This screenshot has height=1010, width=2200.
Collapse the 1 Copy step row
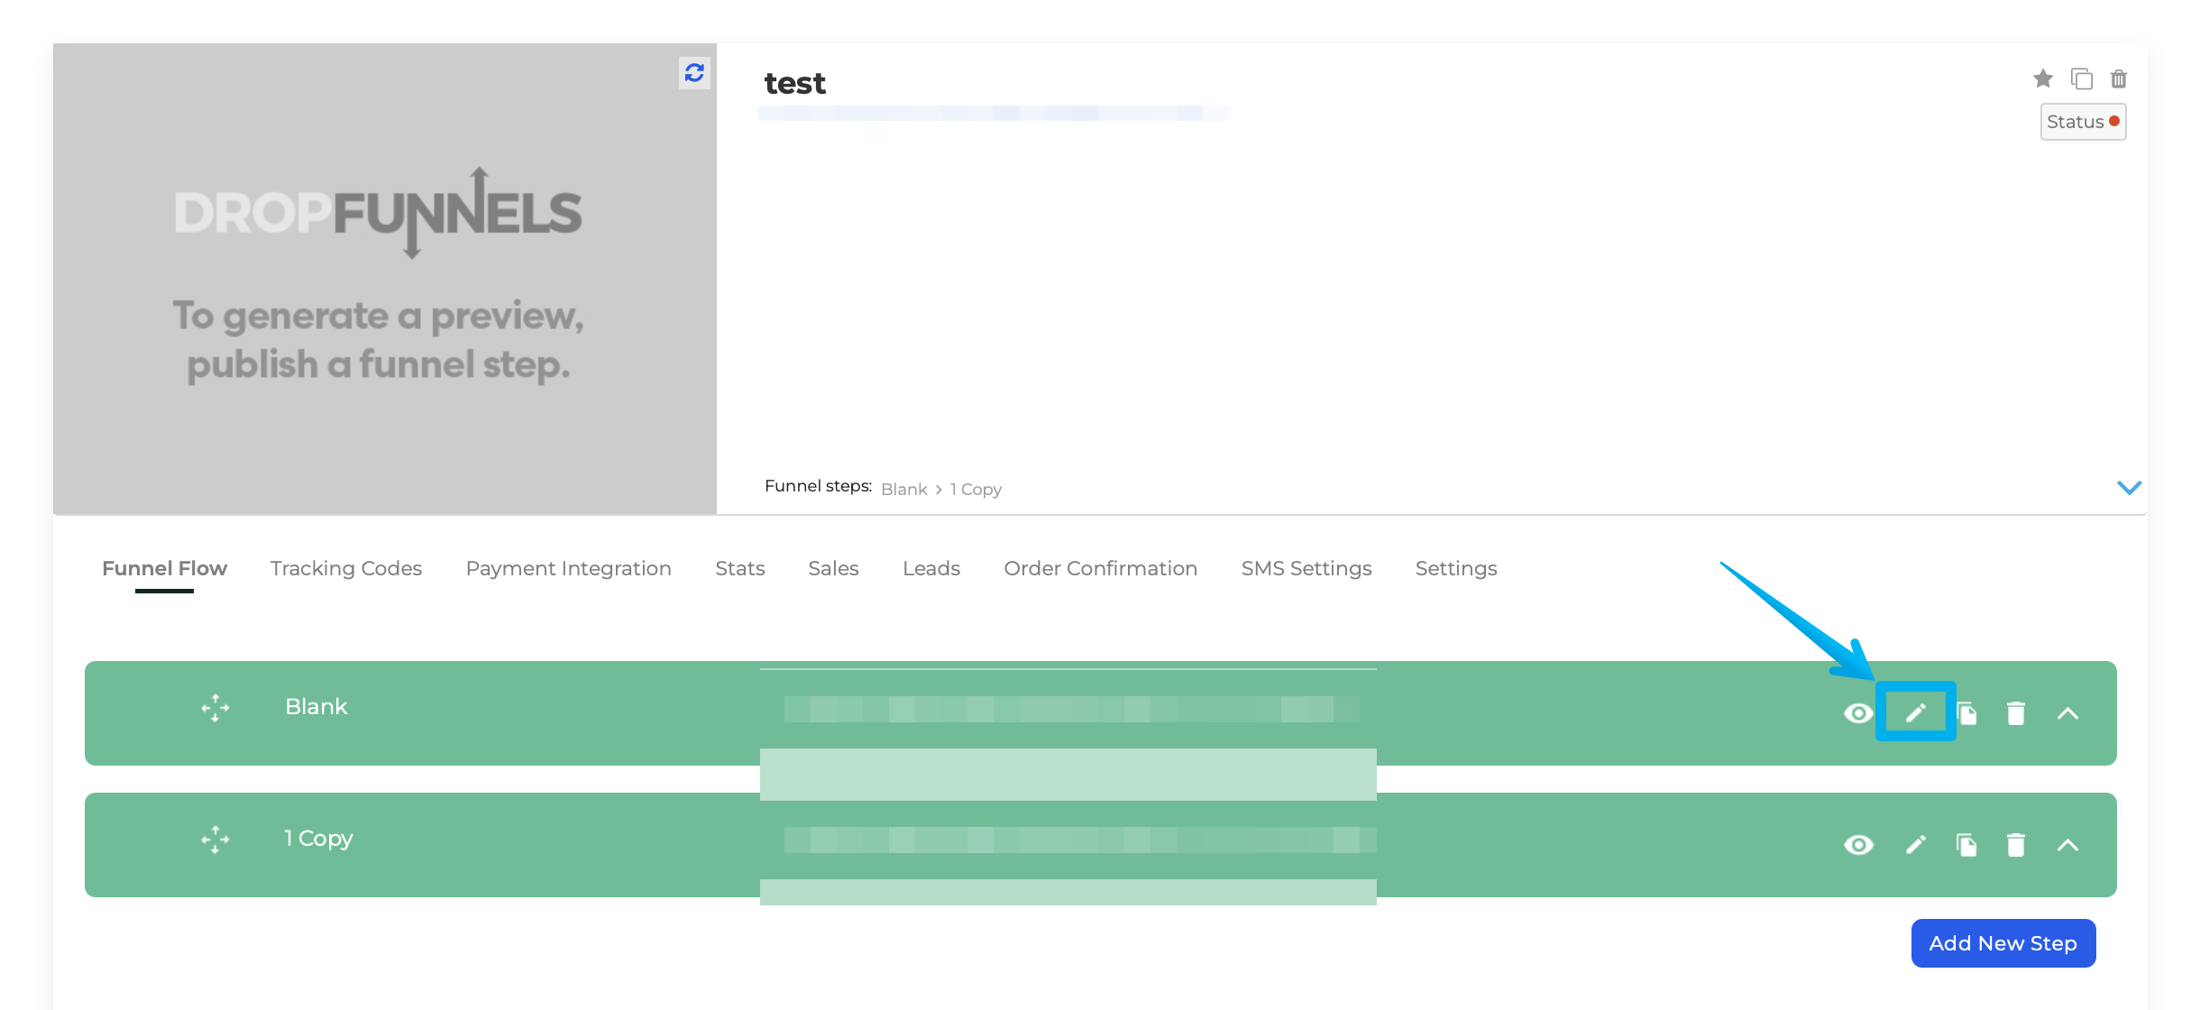click(2067, 845)
